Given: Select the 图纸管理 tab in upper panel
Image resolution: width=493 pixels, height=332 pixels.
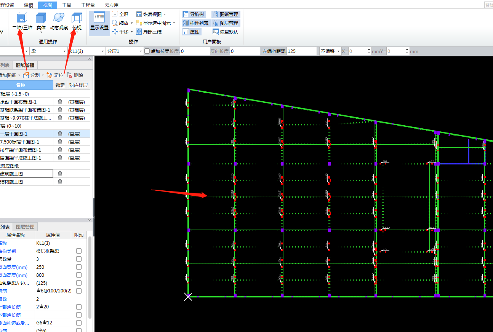Looking at the screenshot, I should click(25, 65).
